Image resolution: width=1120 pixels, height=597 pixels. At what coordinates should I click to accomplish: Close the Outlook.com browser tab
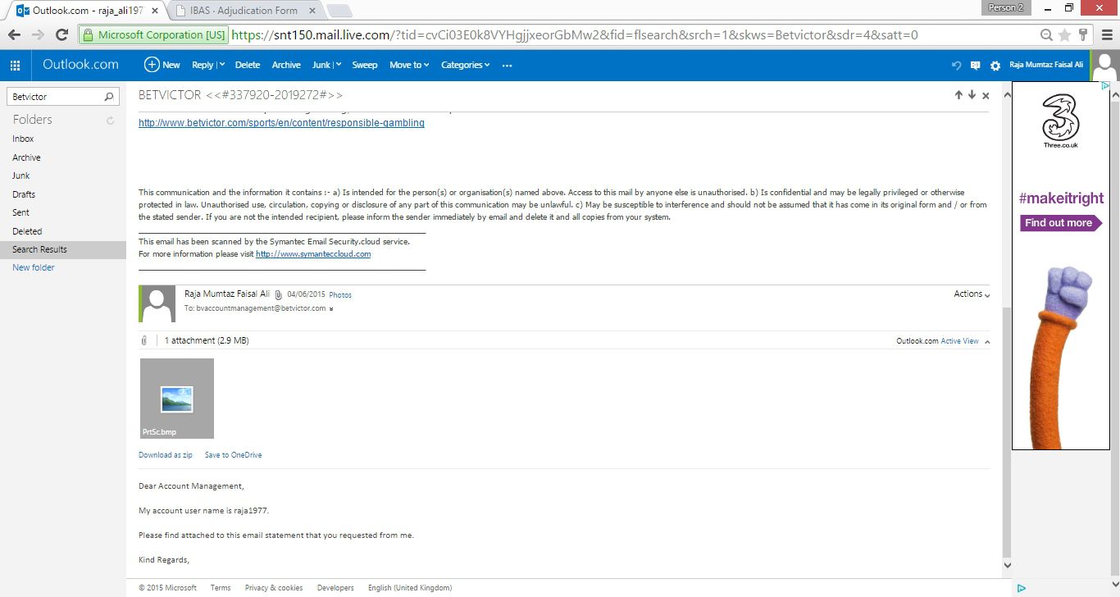(155, 11)
